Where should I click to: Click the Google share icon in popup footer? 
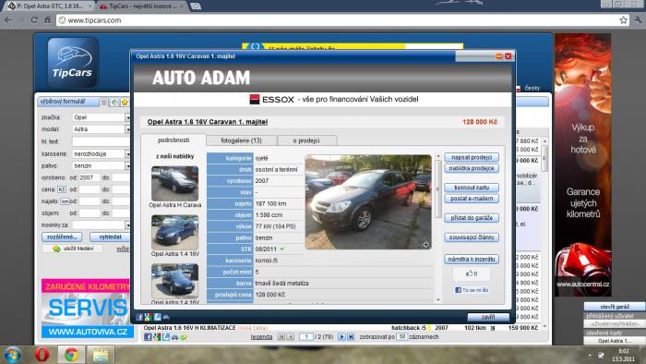149,317
